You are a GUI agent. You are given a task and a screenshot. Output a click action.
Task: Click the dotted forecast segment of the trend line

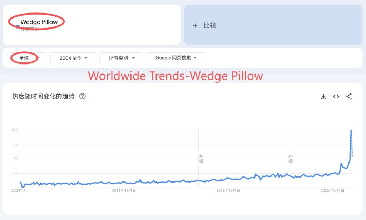pos(352,143)
